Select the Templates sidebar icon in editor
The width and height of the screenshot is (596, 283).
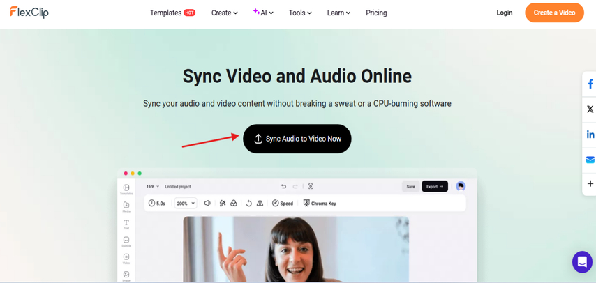click(x=126, y=189)
